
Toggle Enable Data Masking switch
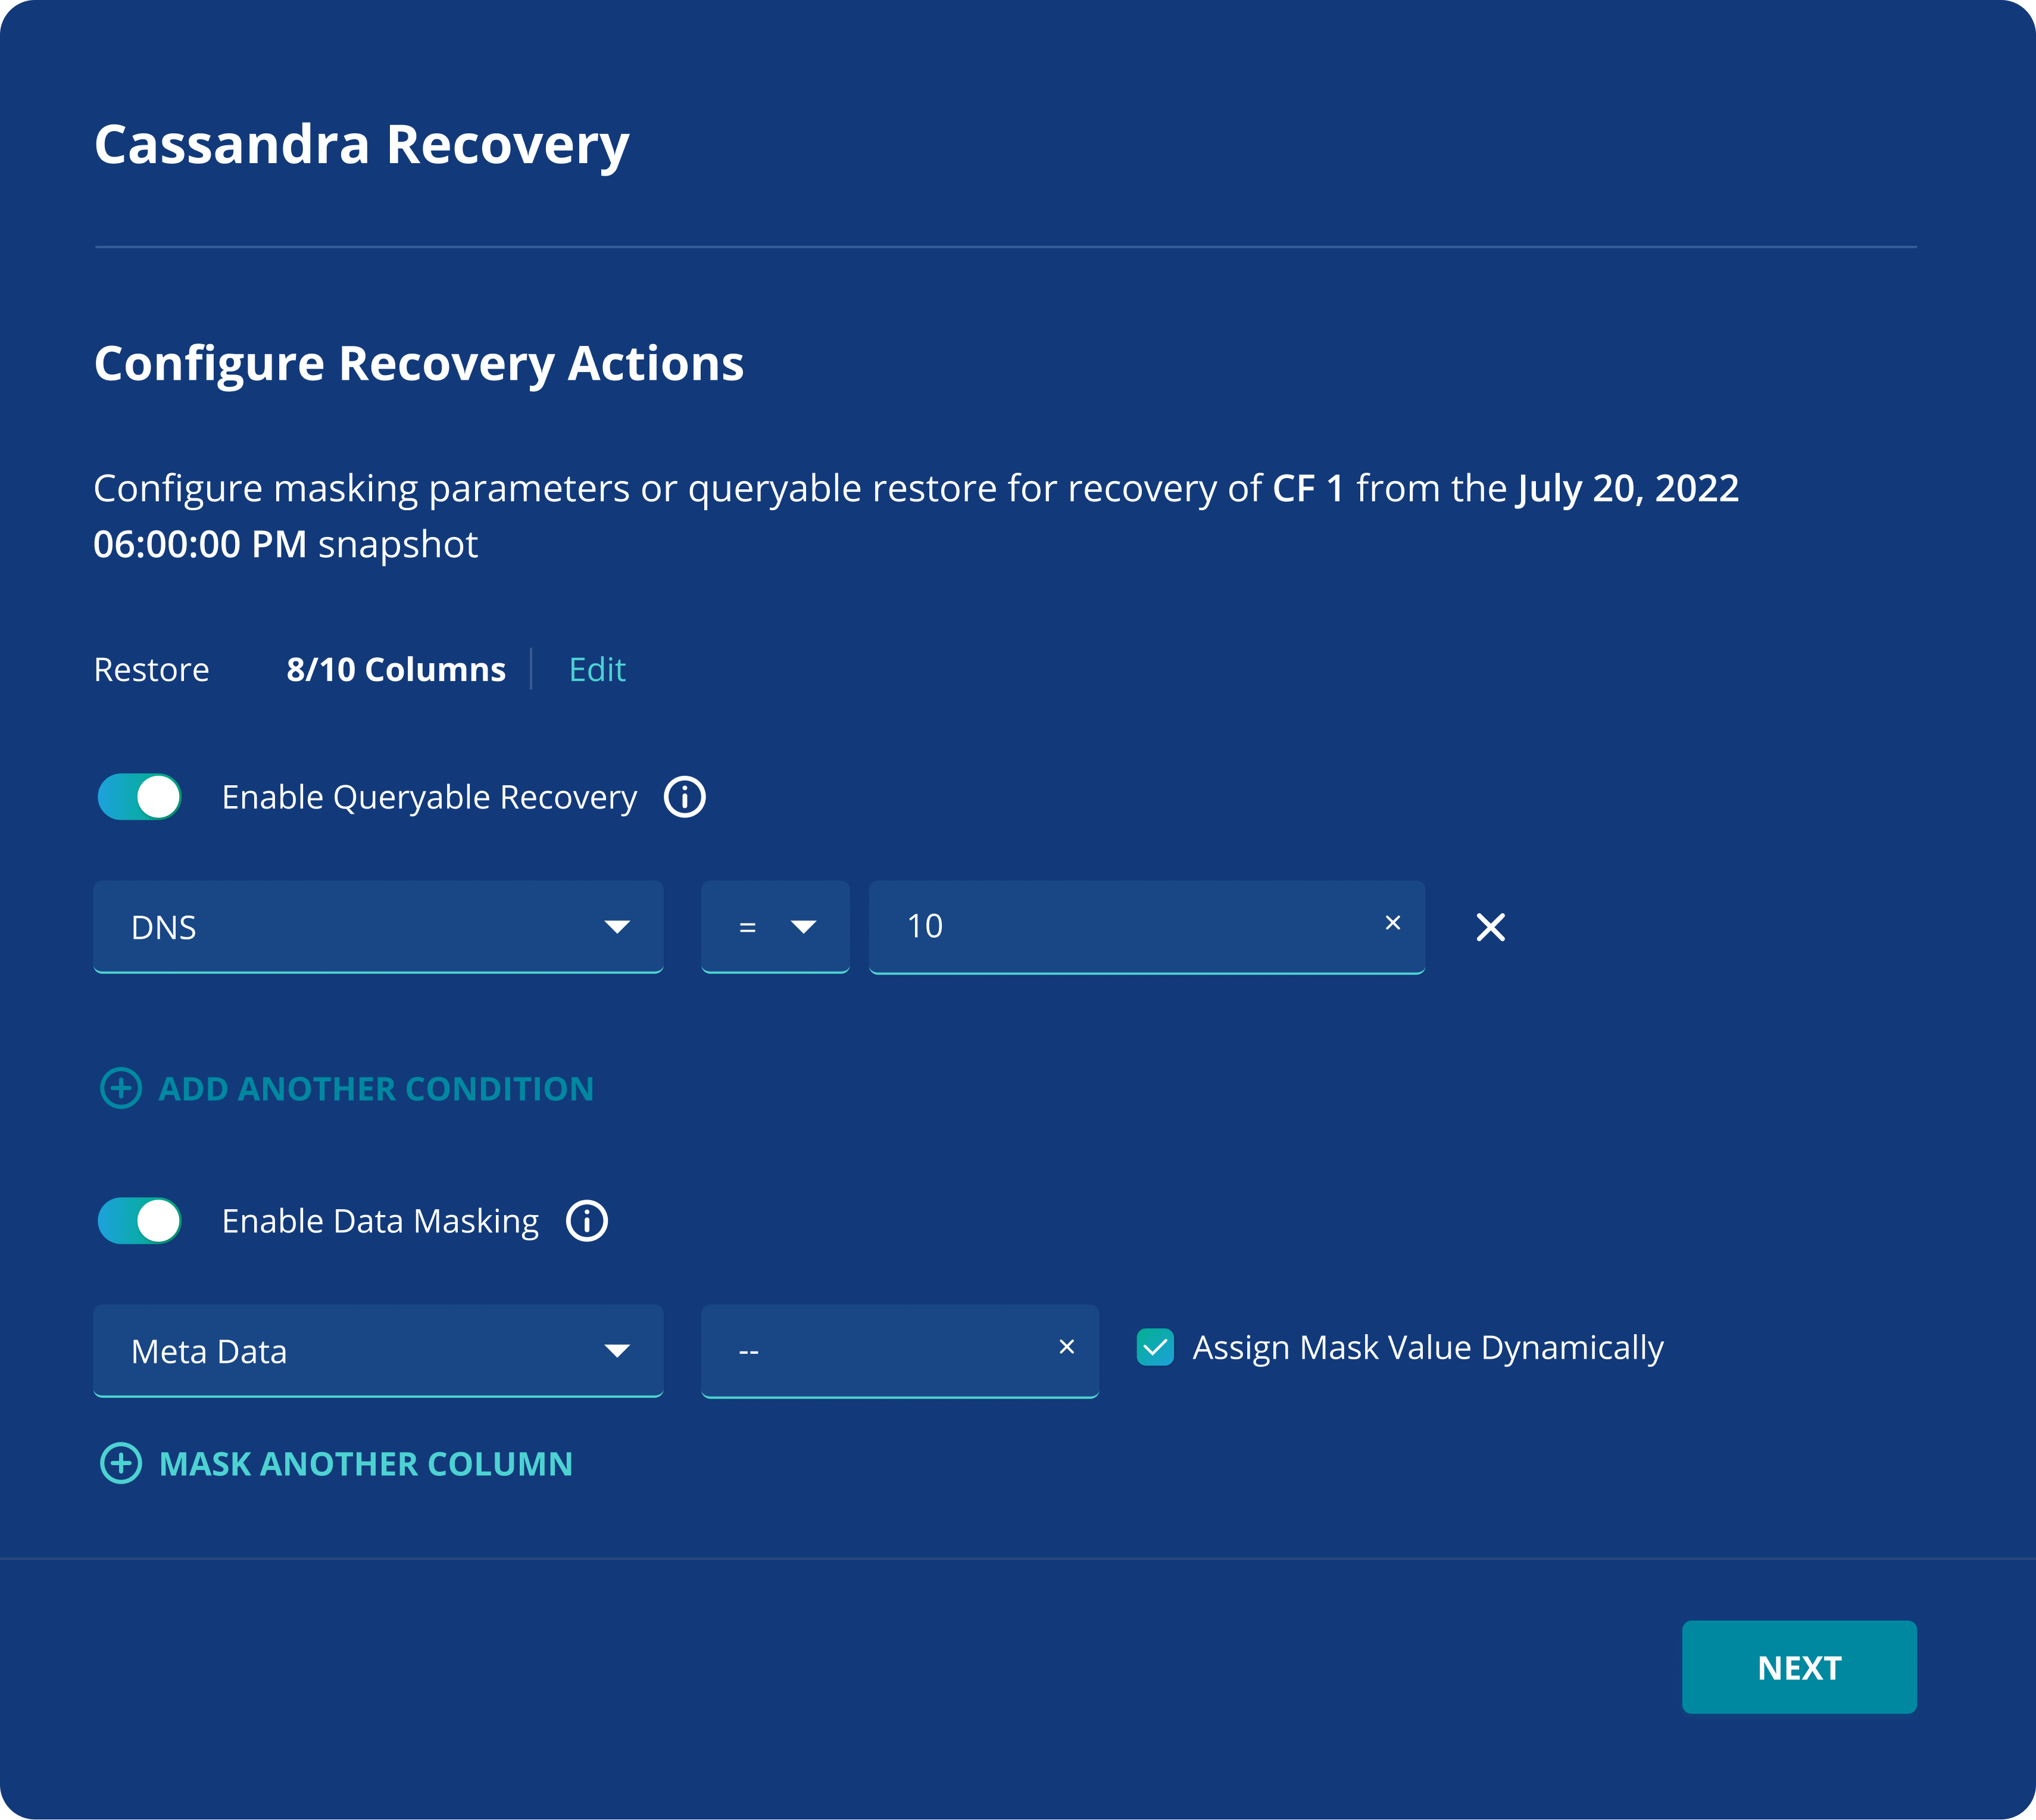[x=139, y=1221]
